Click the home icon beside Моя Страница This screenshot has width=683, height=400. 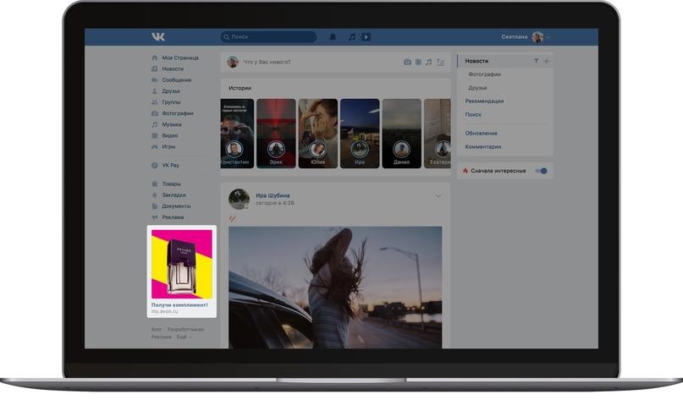coord(155,58)
